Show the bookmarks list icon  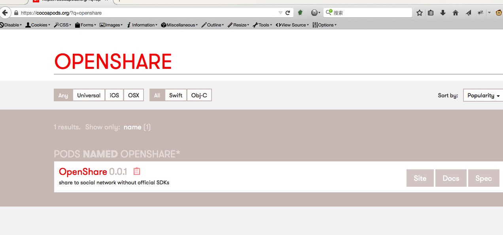point(431,13)
